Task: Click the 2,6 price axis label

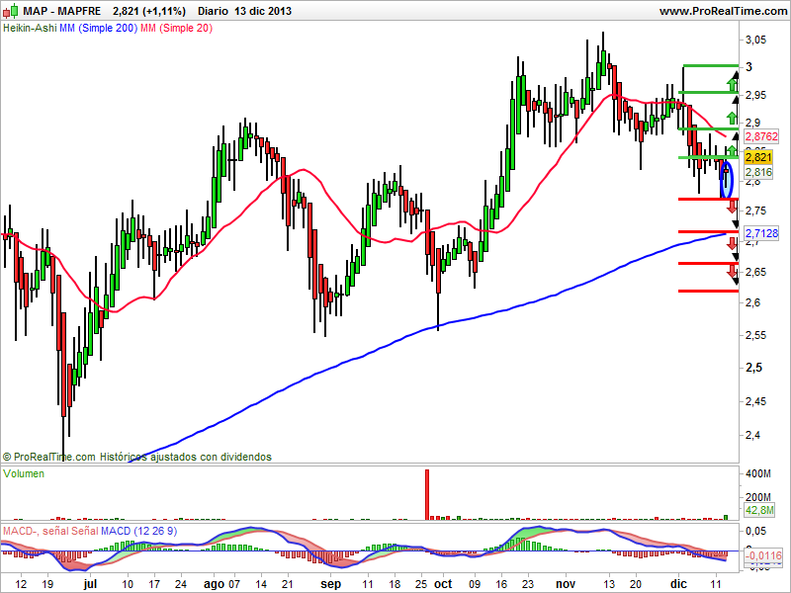Action: point(752,303)
